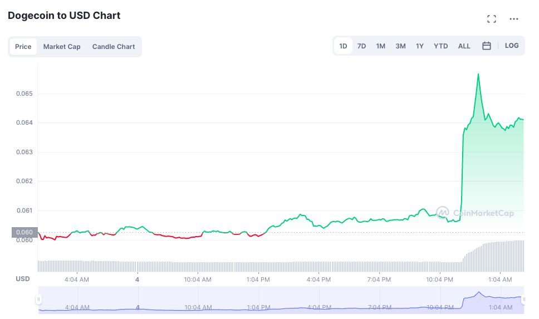Image resolution: width=539 pixels, height=319 pixels.
Task: Click the CoinMarketCap watermark logo
Action: (475, 213)
